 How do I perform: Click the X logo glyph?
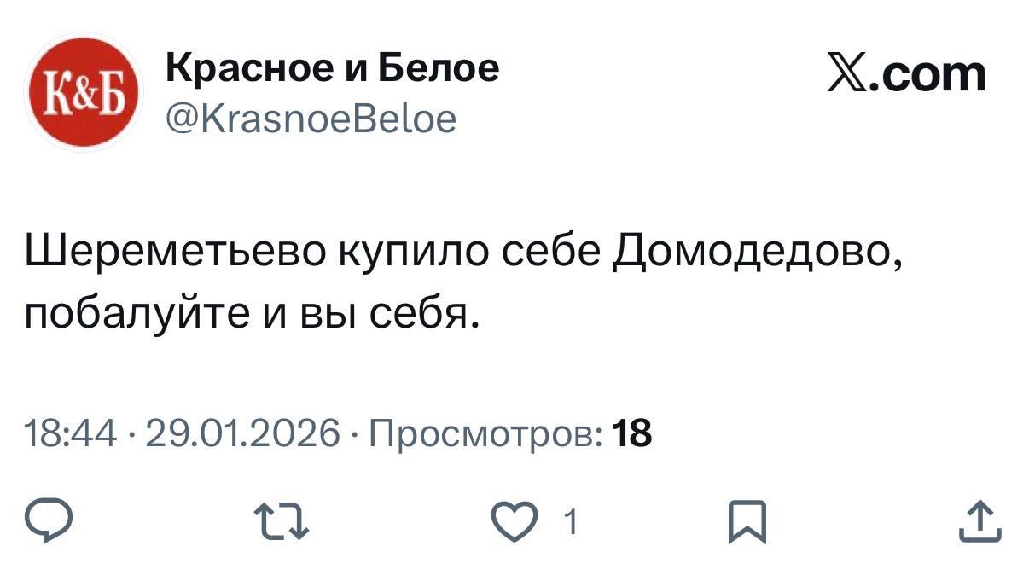[x=852, y=74]
